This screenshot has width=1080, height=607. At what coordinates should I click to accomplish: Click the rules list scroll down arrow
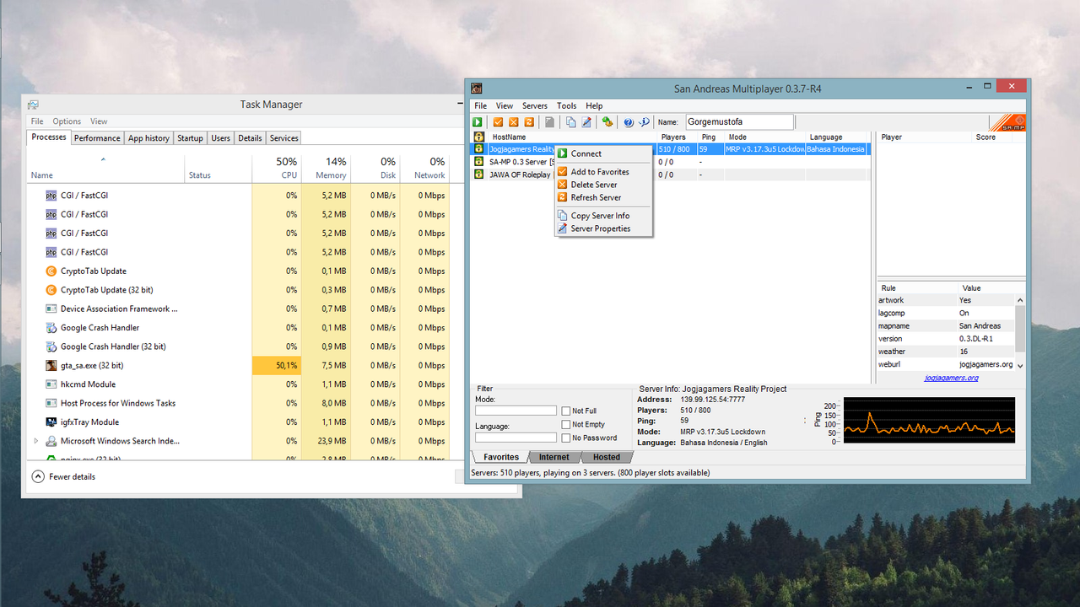pos(1020,365)
